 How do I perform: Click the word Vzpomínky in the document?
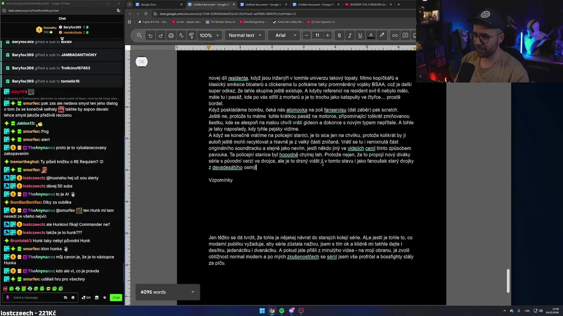pyautogui.click(x=220, y=180)
